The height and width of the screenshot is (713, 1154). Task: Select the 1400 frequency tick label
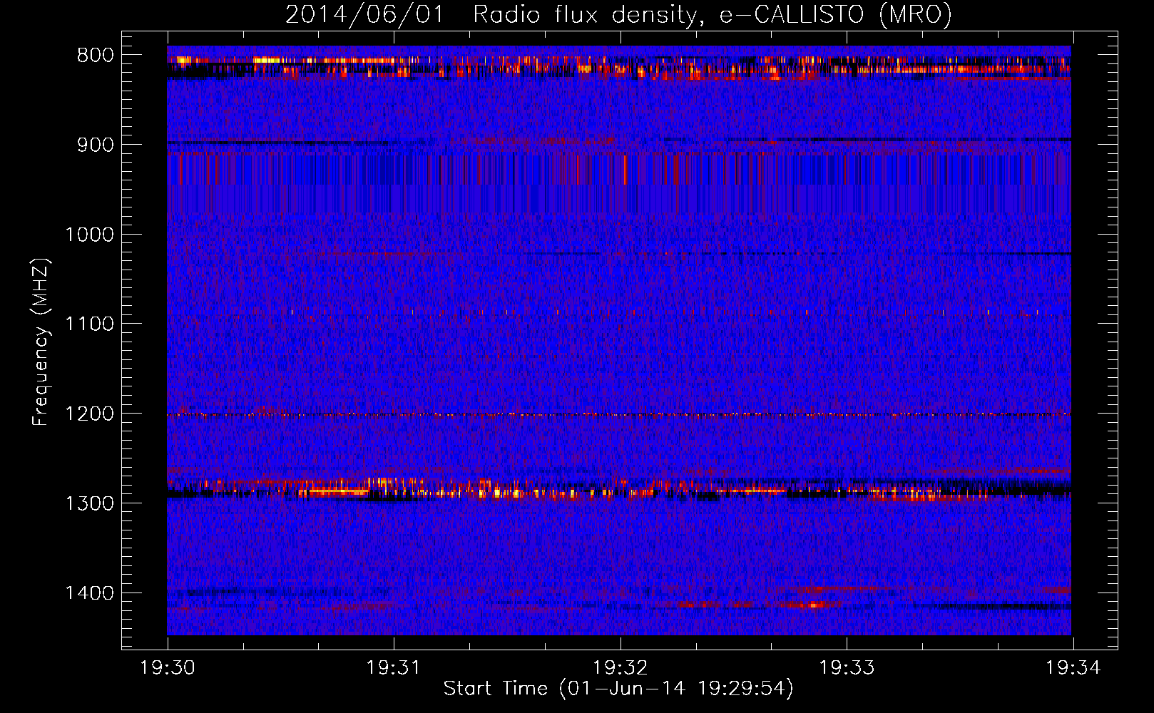[x=89, y=593]
